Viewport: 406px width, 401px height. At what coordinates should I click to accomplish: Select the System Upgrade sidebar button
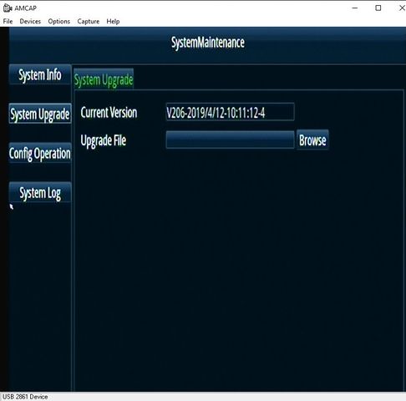coord(40,114)
